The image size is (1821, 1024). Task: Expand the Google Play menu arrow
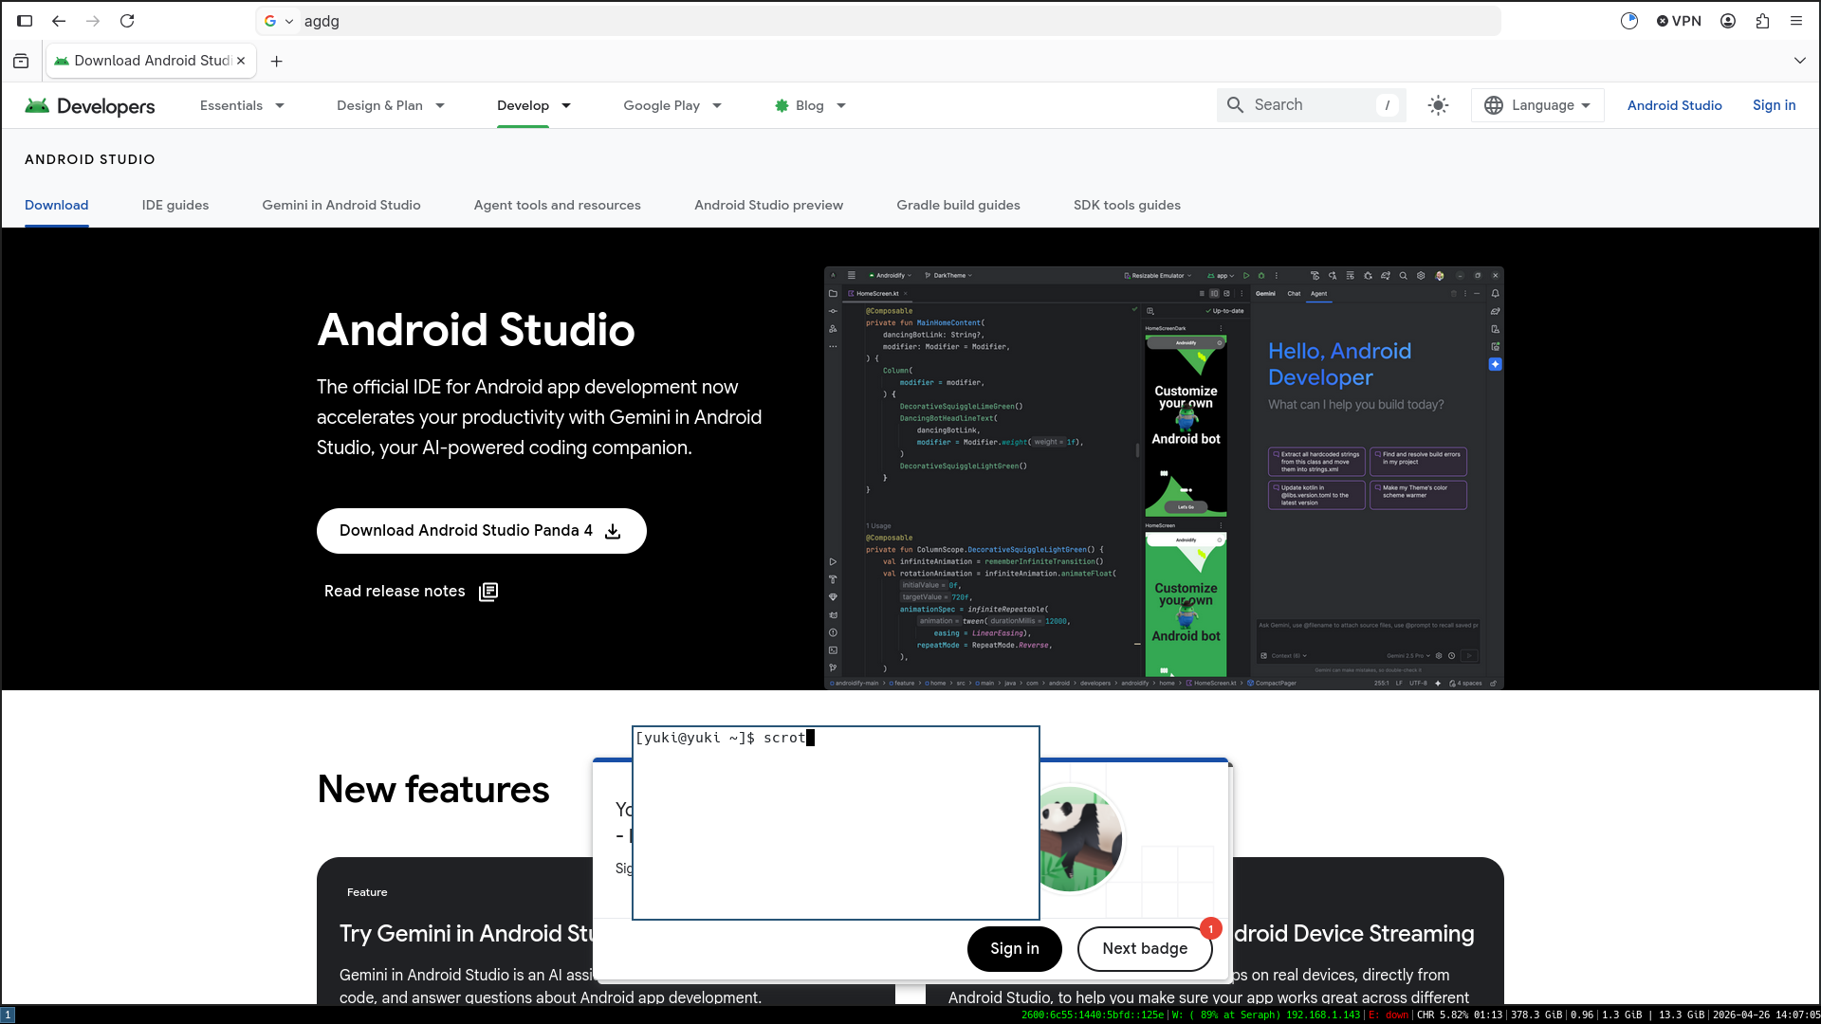click(x=717, y=106)
